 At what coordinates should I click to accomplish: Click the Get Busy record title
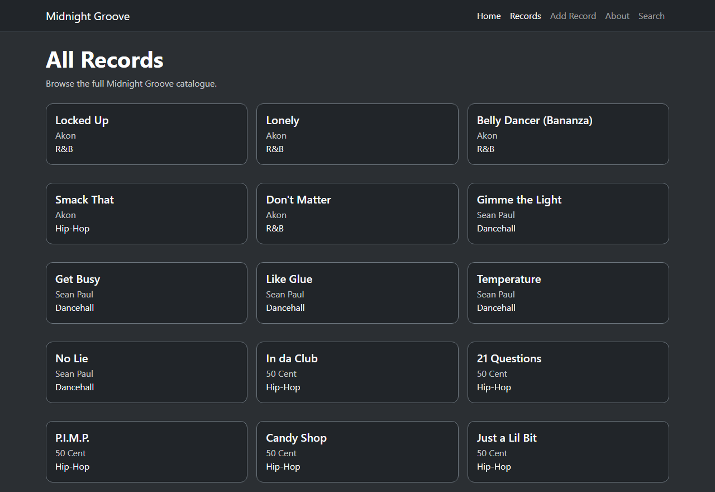[x=78, y=280]
